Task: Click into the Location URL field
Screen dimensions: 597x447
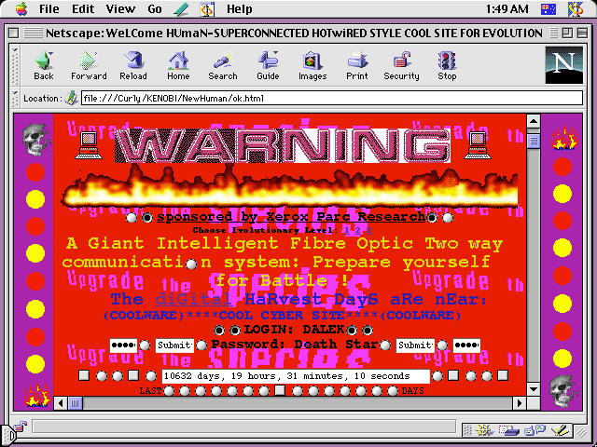Action: (x=332, y=98)
